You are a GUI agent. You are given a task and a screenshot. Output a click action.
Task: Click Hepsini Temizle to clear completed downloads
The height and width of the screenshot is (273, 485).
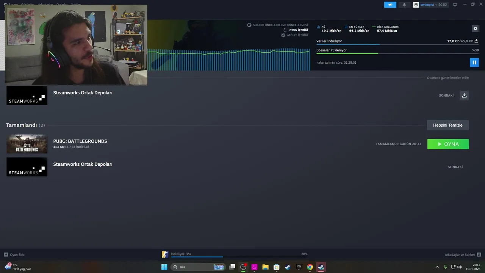coord(448,125)
